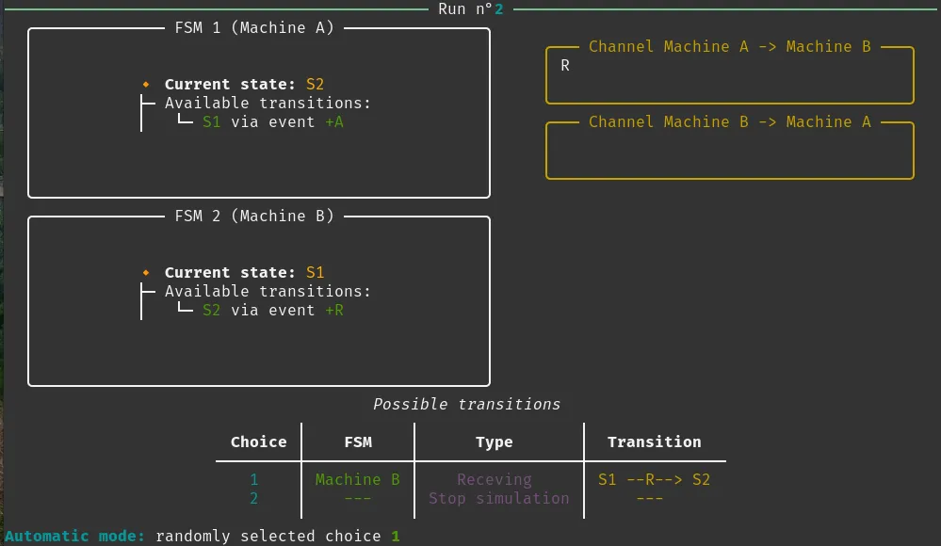Select the S2 via event +R transition

pos(273,311)
